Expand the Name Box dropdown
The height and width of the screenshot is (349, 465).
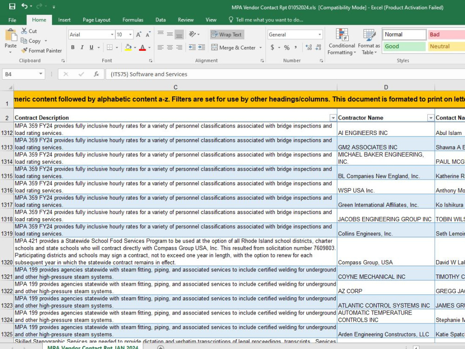[40, 74]
